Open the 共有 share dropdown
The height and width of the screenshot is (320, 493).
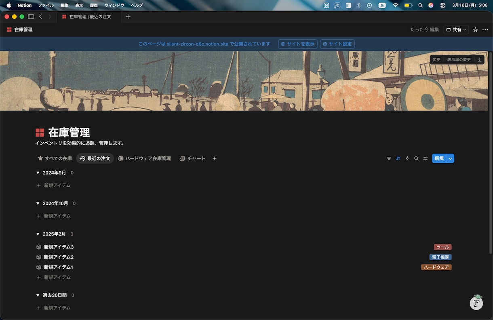[456, 29]
